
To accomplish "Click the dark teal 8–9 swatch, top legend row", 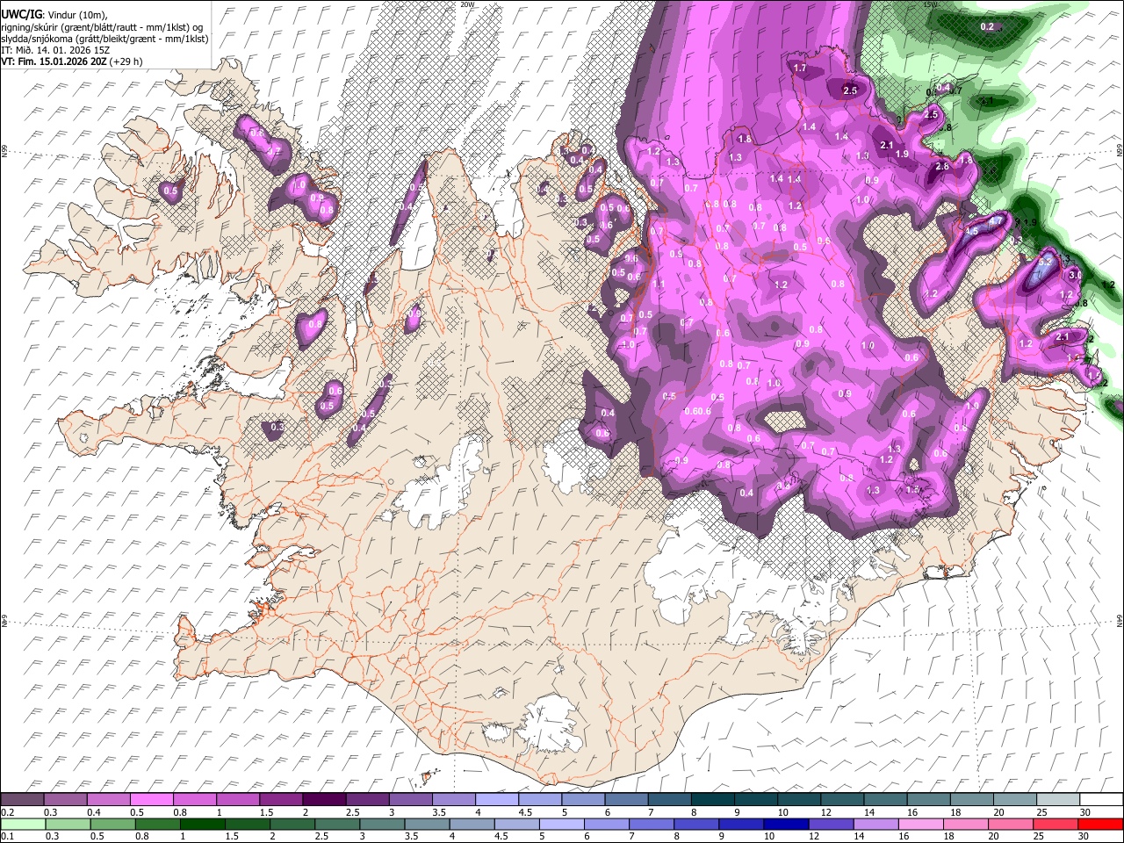I will point(713,799).
